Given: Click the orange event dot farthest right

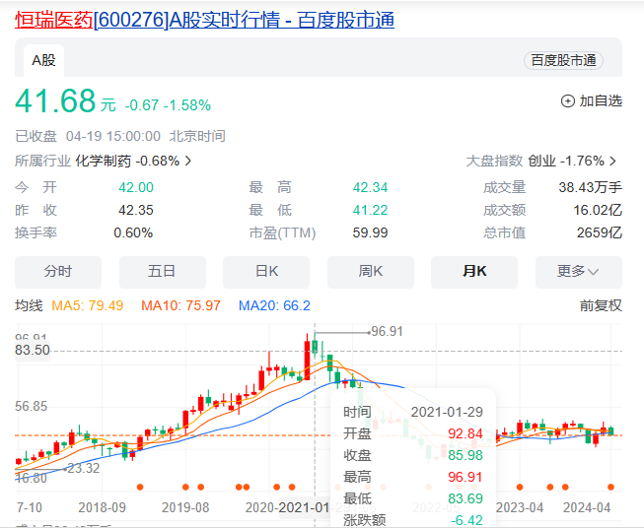Looking at the screenshot, I should tap(610, 487).
